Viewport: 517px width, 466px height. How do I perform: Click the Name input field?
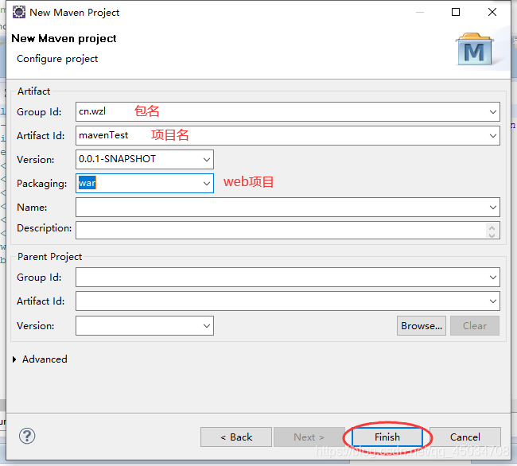point(287,208)
